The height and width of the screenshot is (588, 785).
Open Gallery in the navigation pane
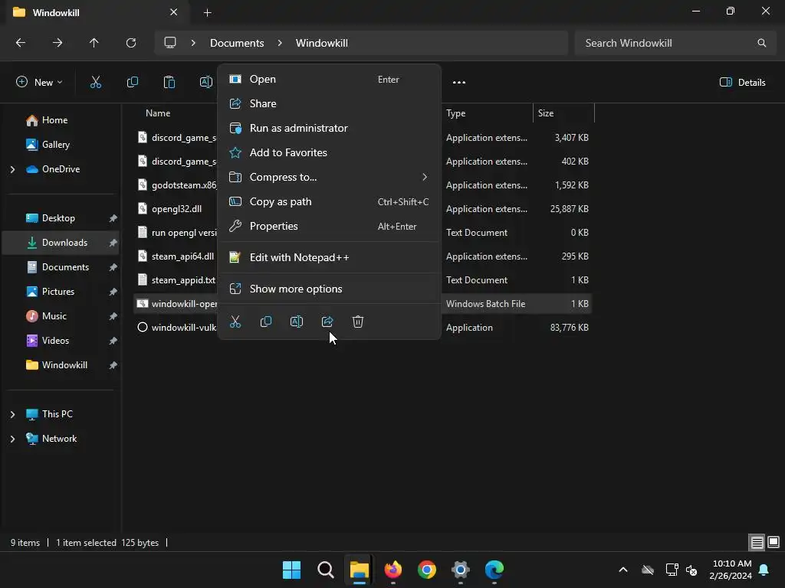click(x=55, y=145)
